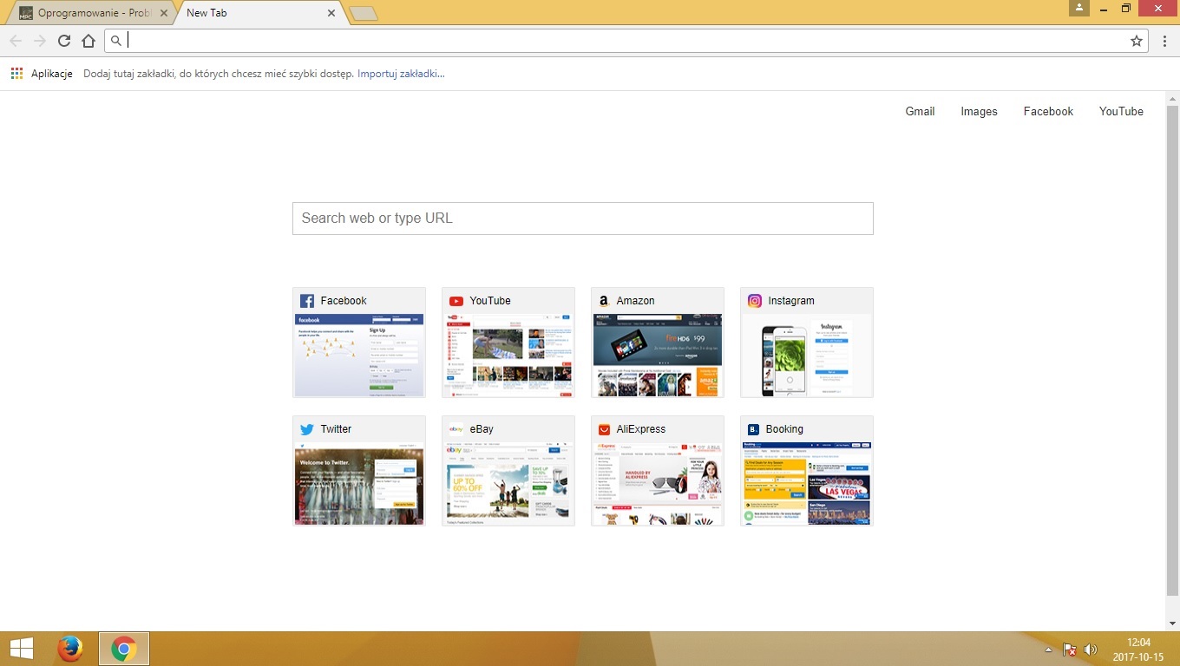Show hidden system tray icons
Viewport: 1180px width, 666px height.
click(x=1048, y=650)
